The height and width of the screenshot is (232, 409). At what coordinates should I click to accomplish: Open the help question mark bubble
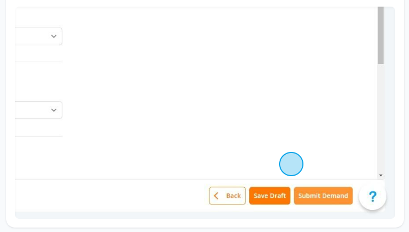[373, 196]
